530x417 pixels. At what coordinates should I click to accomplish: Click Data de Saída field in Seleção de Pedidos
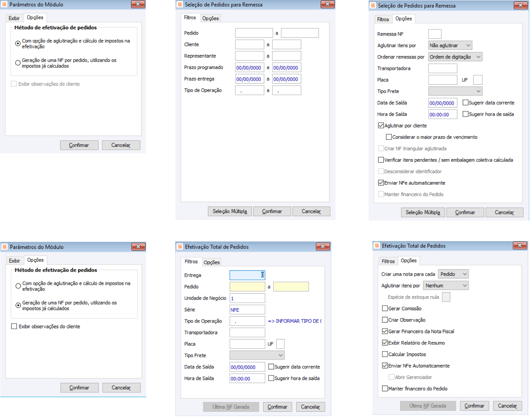click(443, 103)
